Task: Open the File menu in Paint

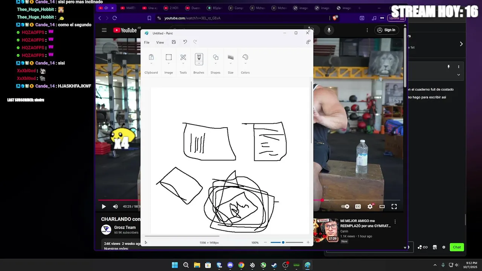Action: pyautogui.click(x=146, y=43)
